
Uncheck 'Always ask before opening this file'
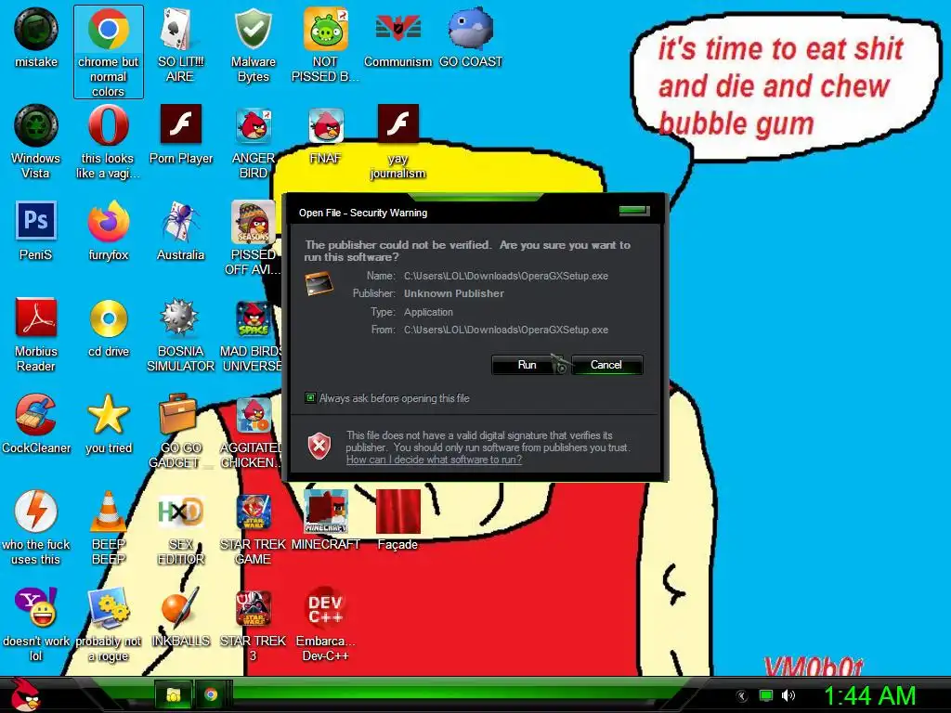click(310, 397)
